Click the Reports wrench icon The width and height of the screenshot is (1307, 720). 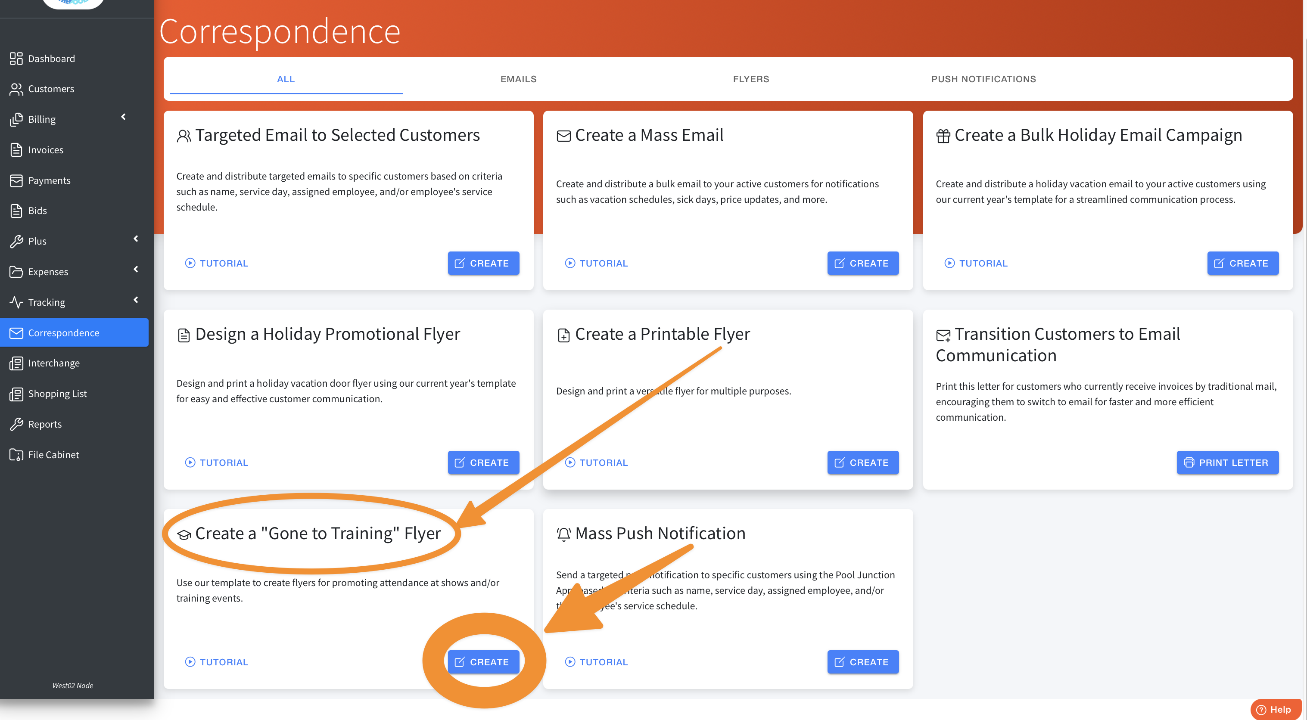tap(16, 424)
